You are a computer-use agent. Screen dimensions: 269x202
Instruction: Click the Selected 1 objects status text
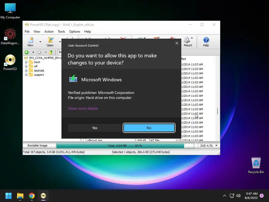pyautogui.click(x=141, y=152)
